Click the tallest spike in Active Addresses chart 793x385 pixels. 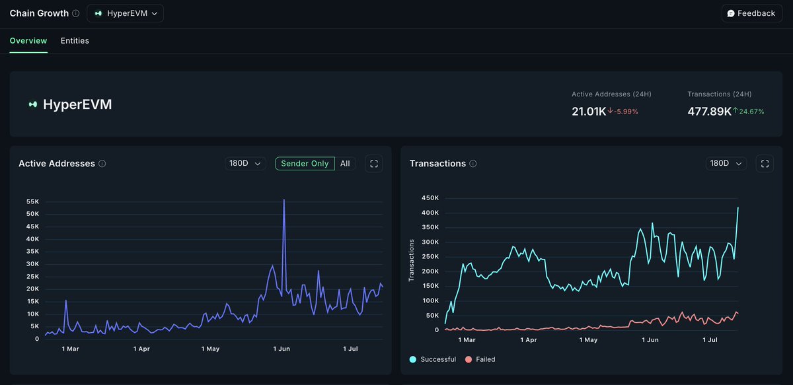point(284,200)
